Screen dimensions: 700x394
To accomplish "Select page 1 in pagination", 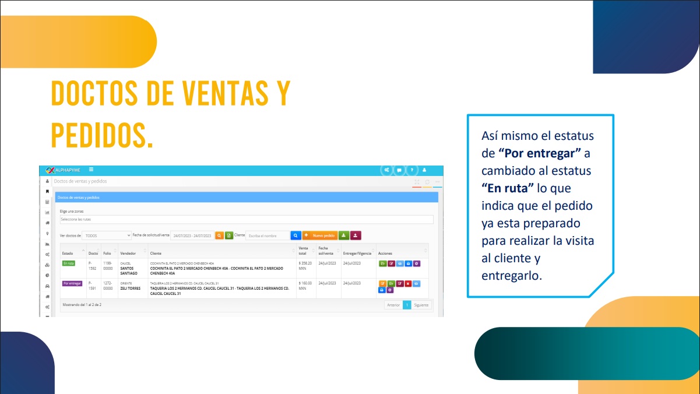I will coord(407,305).
